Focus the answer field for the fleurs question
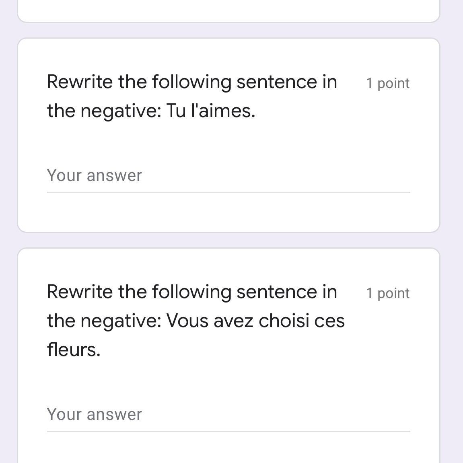This screenshot has width=463, height=463. pos(228,415)
